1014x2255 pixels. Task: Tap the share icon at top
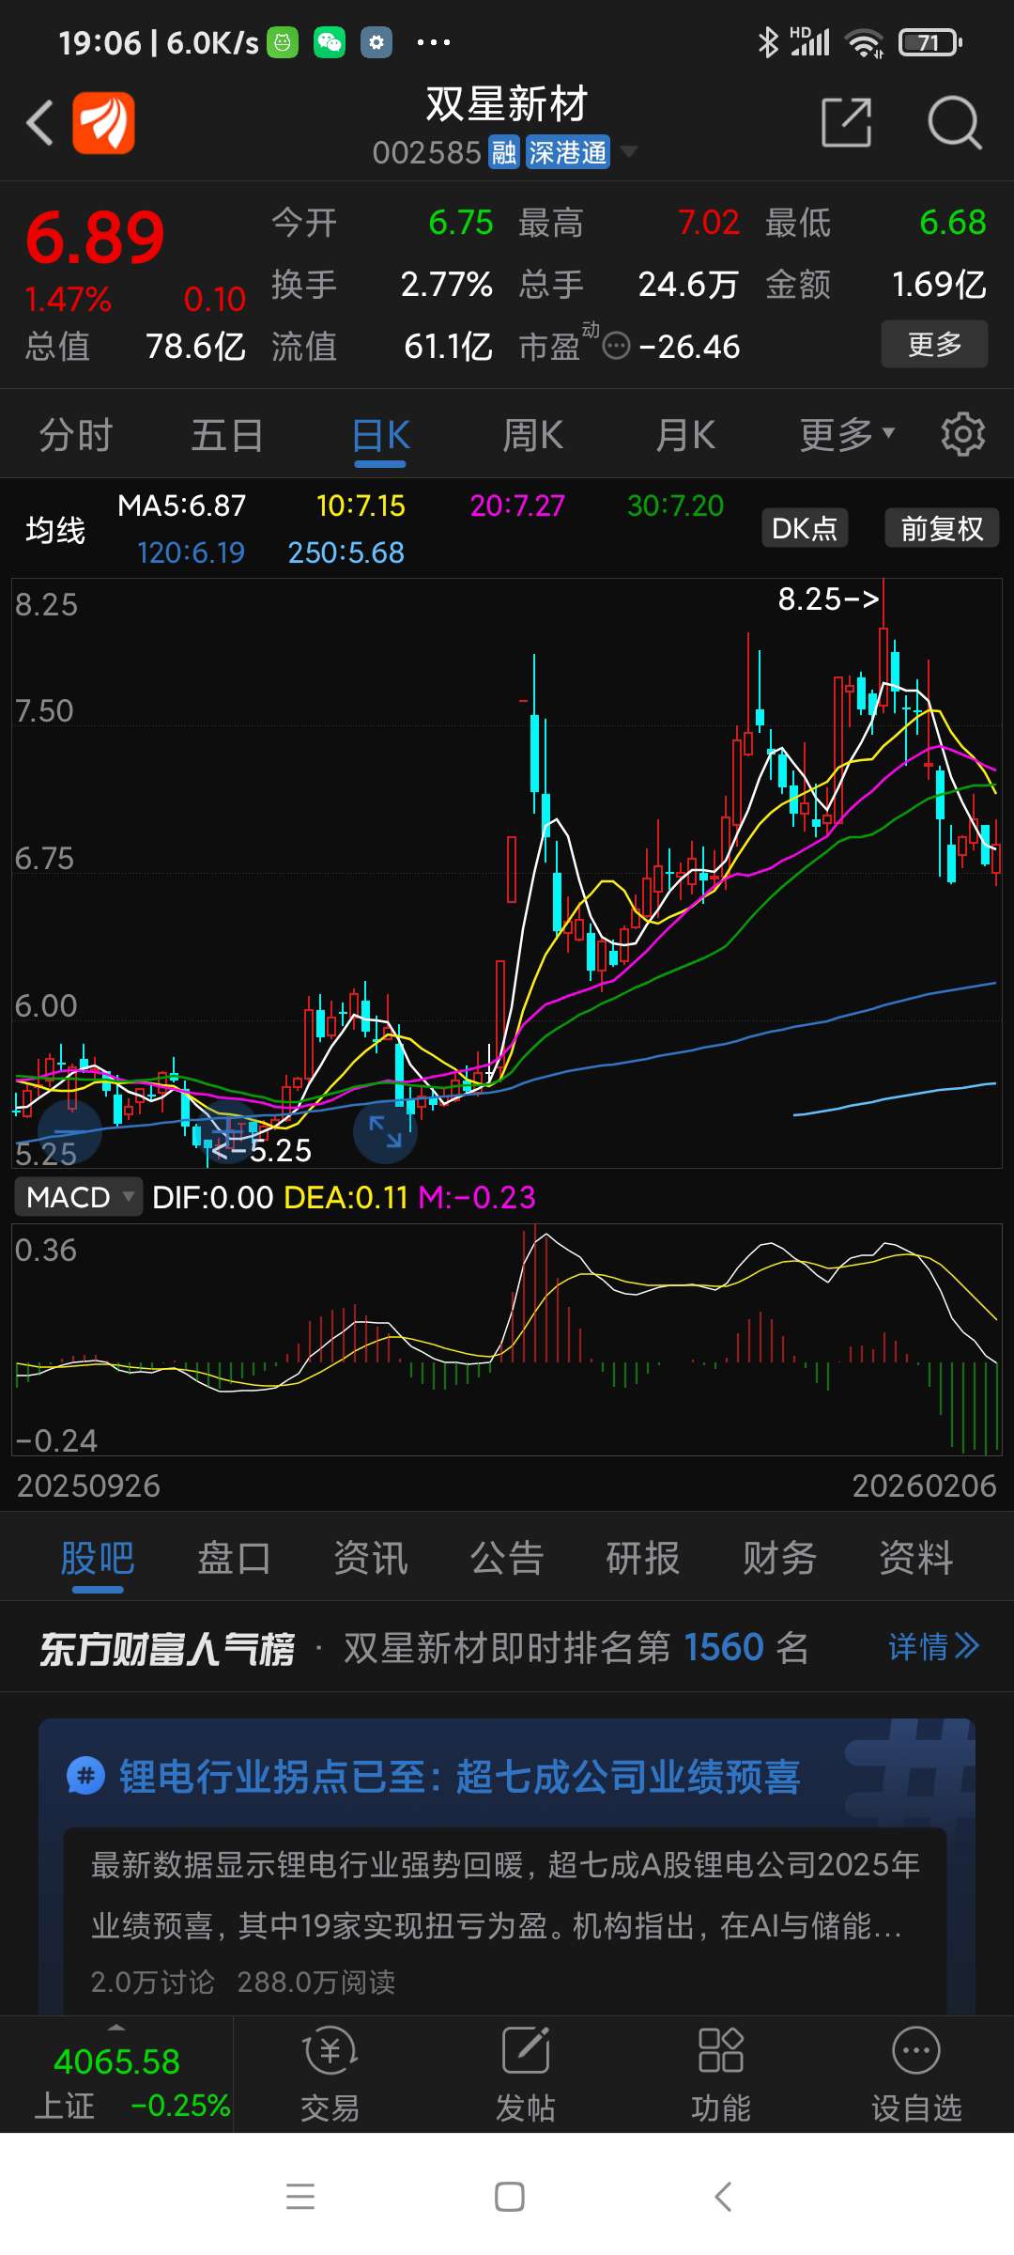[846, 122]
